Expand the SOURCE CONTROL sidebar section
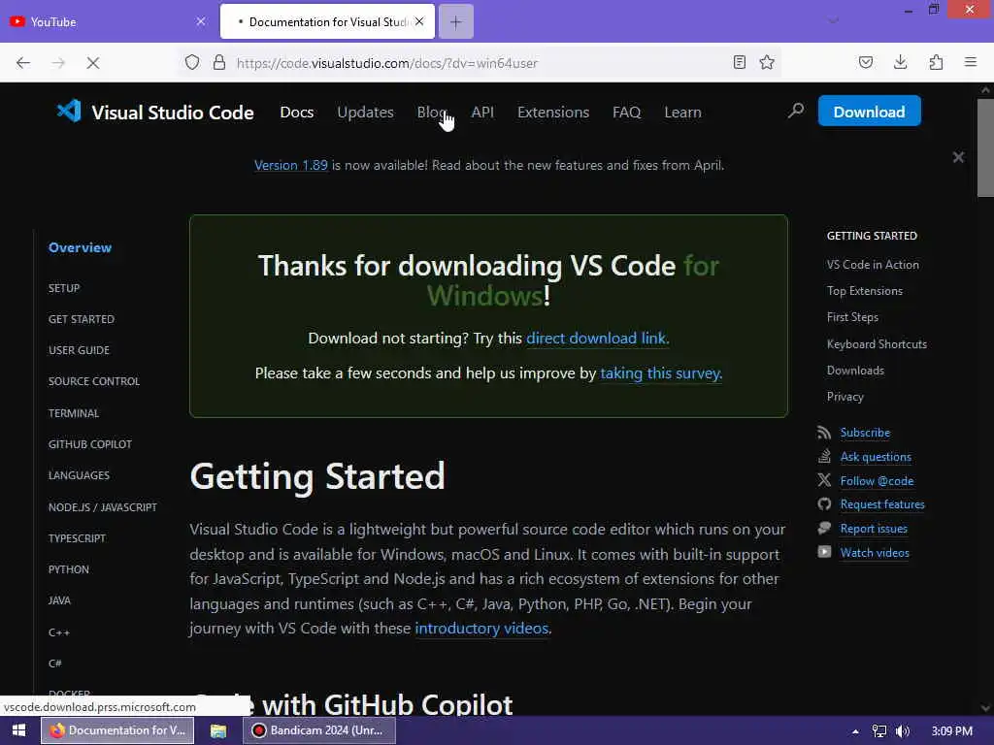994x745 pixels. click(x=94, y=381)
